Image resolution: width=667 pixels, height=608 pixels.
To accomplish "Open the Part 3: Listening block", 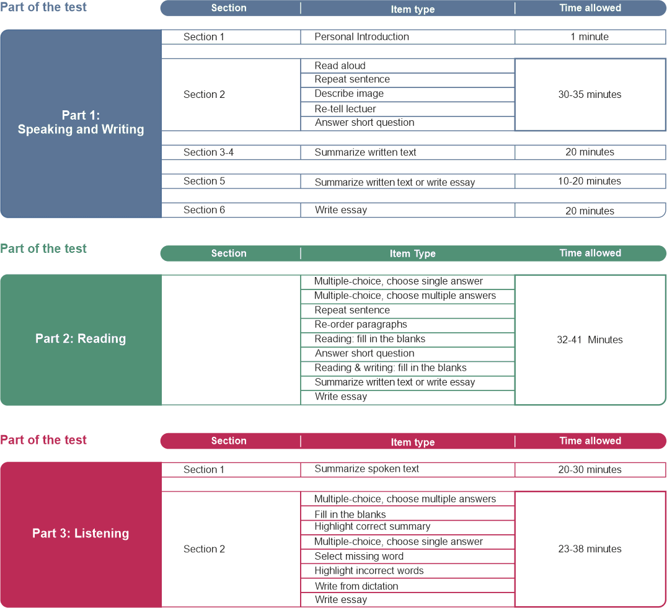I will (x=81, y=534).
